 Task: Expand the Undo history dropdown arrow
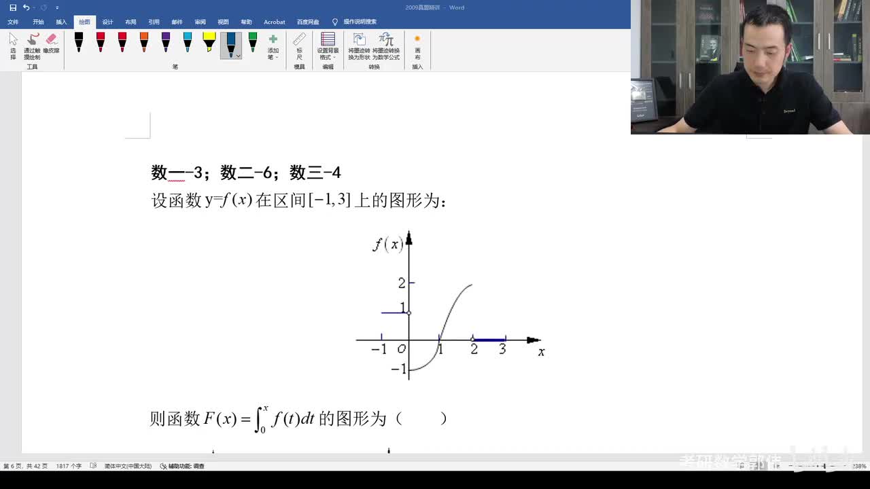click(34, 7)
